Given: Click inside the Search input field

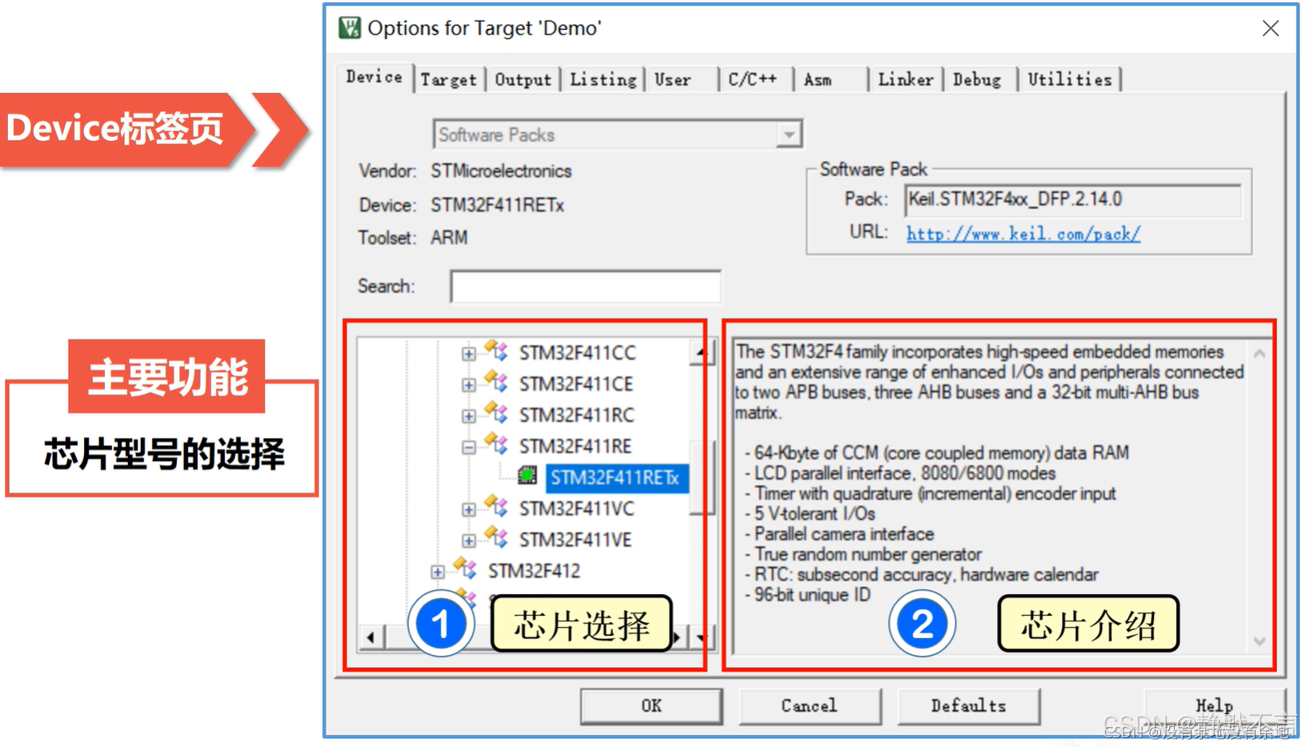Looking at the screenshot, I should pos(585,286).
